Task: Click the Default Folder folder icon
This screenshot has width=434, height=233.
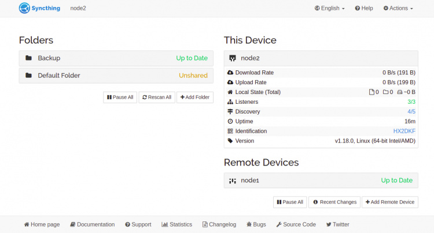Action: [28, 76]
